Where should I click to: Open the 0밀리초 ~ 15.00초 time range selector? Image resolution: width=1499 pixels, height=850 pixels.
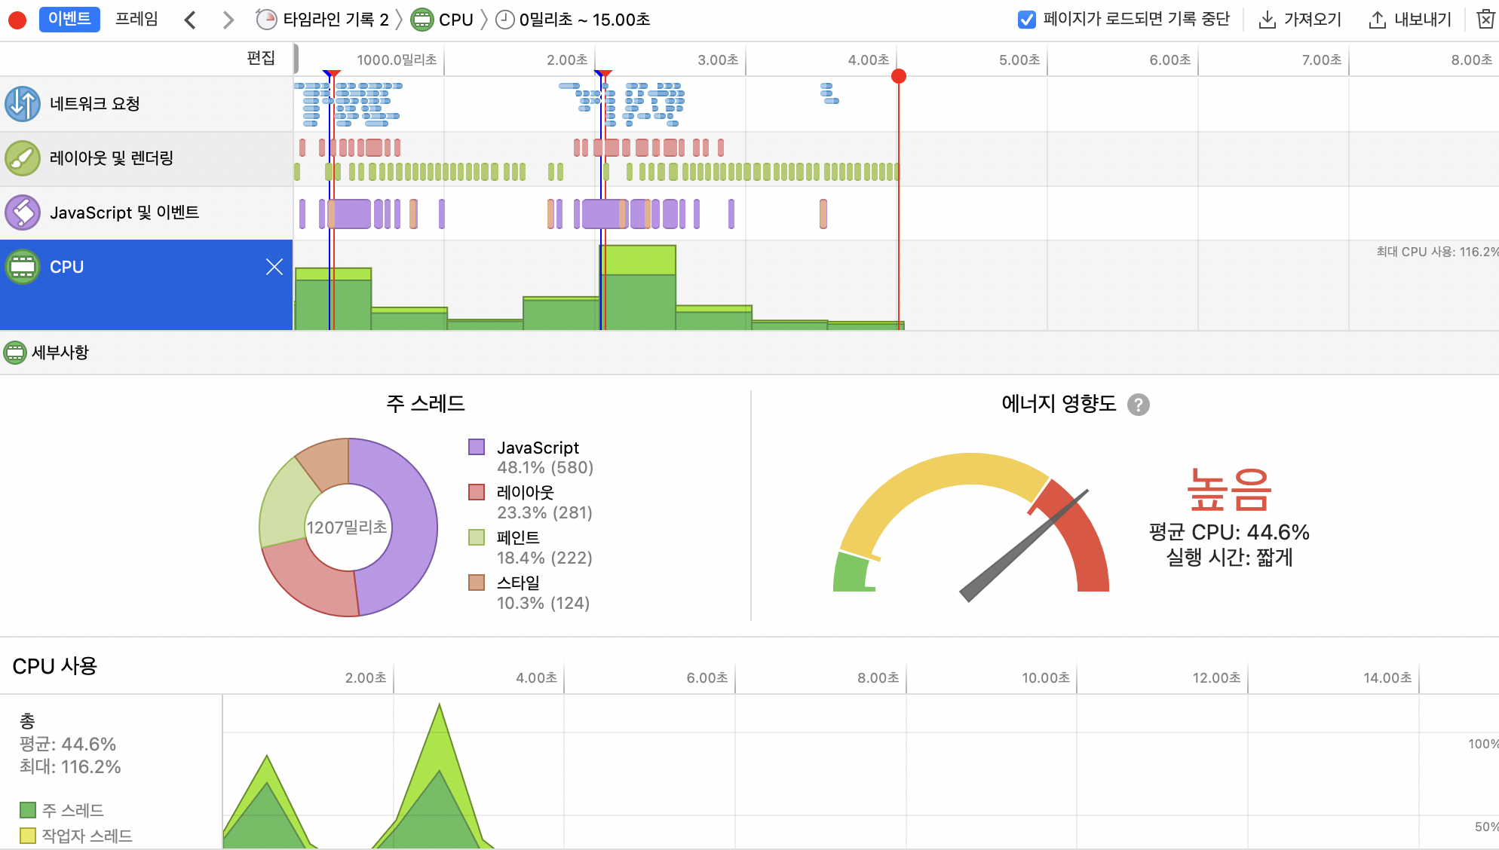point(575,20)
